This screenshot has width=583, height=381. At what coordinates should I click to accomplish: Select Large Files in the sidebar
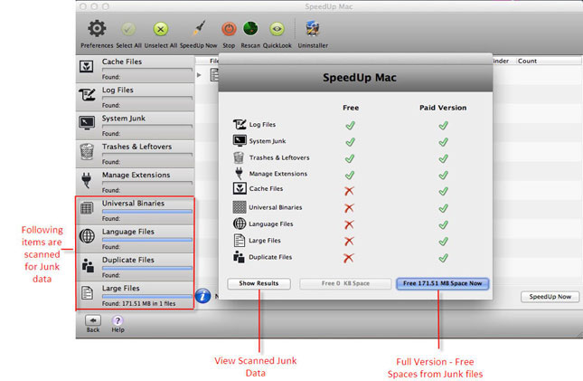click(136, 295)
